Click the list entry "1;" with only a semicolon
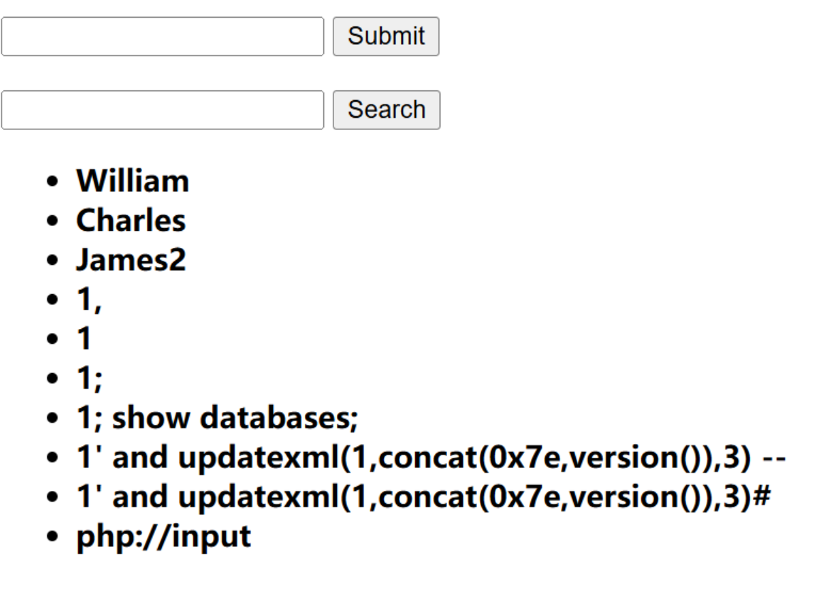This screenshot has height=601, width=831. point(89,379)
